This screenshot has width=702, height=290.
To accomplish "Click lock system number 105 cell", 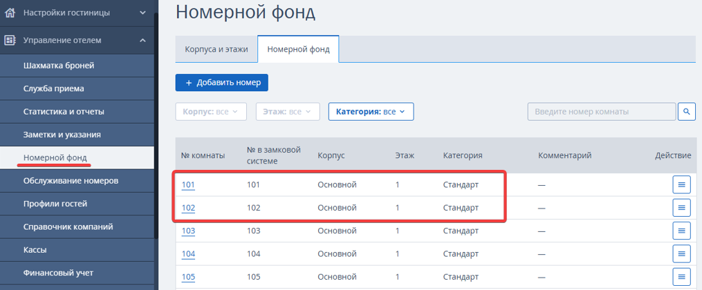I will click(x=253, y=277).
